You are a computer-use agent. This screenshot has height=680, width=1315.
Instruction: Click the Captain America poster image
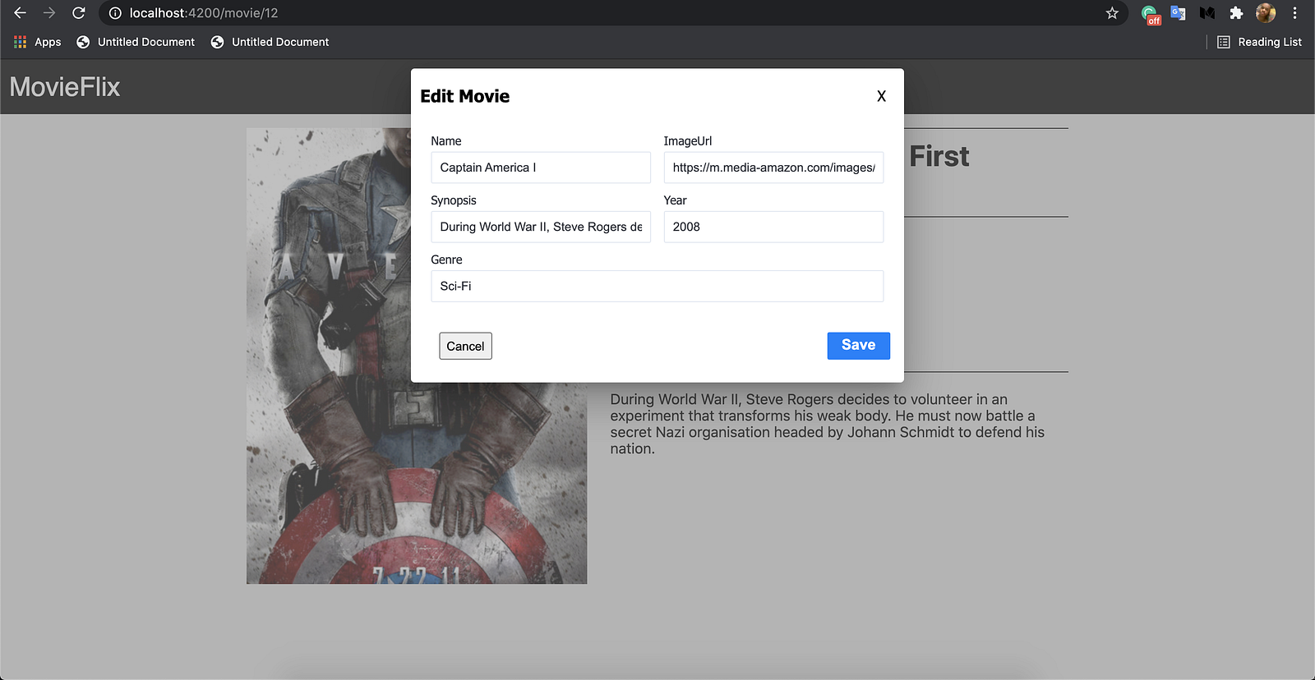pyautogui.click(x=417, y=356)
